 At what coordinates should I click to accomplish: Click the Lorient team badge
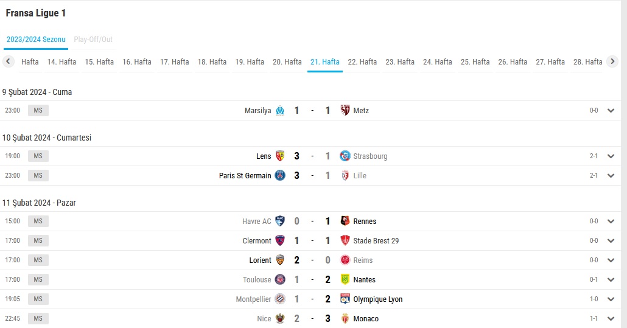pyautogui.click(x=280, y=260)
